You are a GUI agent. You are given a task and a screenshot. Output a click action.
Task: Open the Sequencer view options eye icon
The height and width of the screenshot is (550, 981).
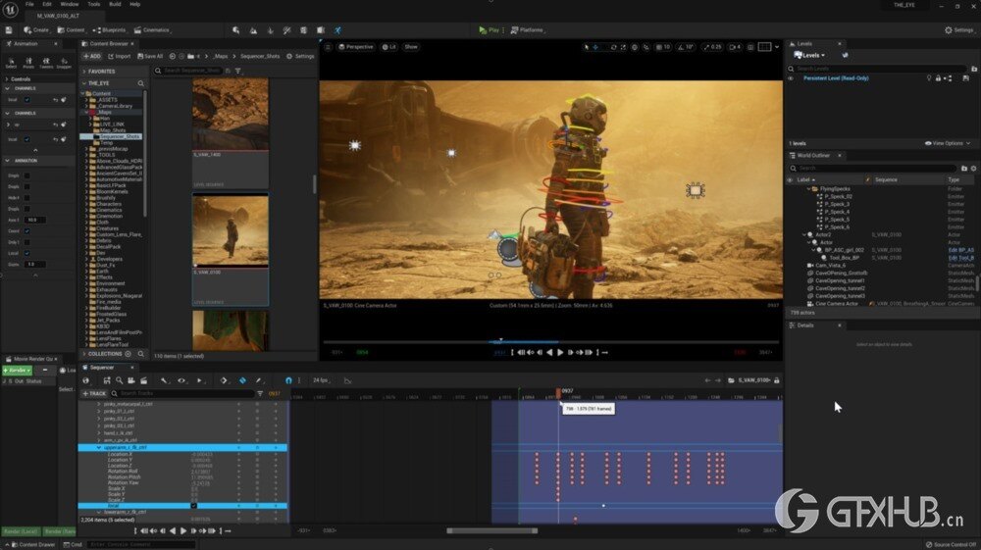(181, 380)
